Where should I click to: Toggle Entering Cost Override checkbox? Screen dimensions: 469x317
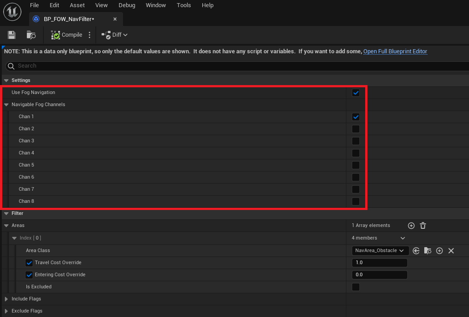(29, 275)
